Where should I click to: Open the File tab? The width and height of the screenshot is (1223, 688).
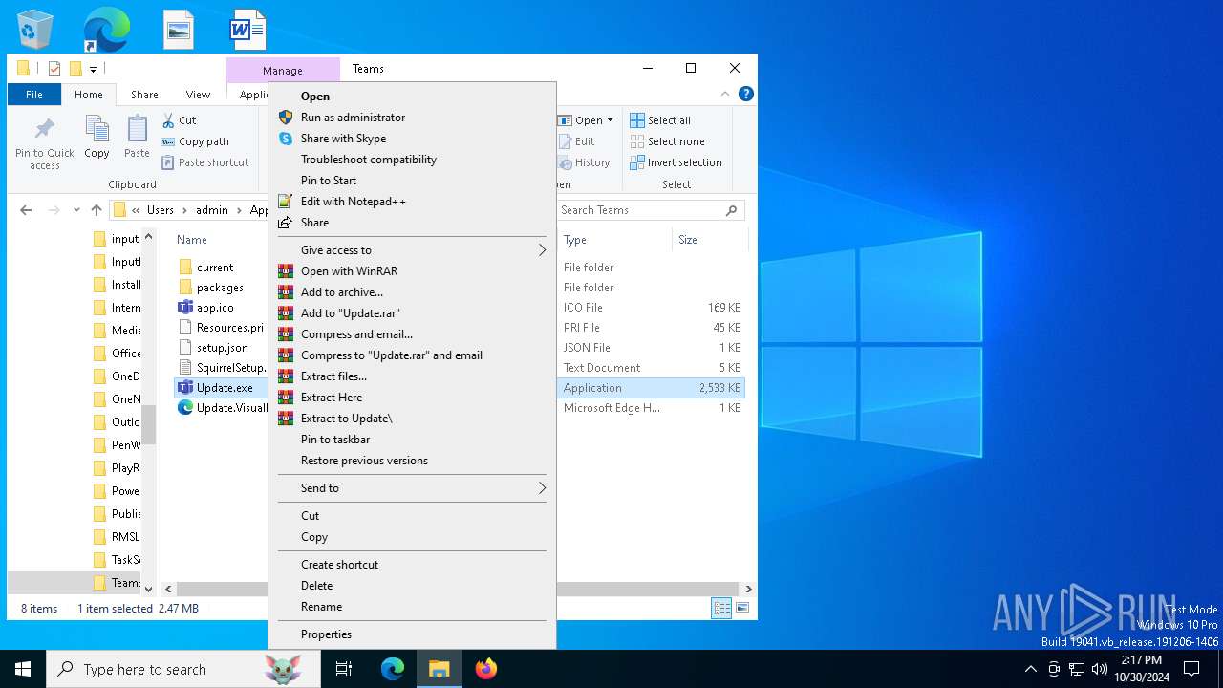(x=34, y=95)
